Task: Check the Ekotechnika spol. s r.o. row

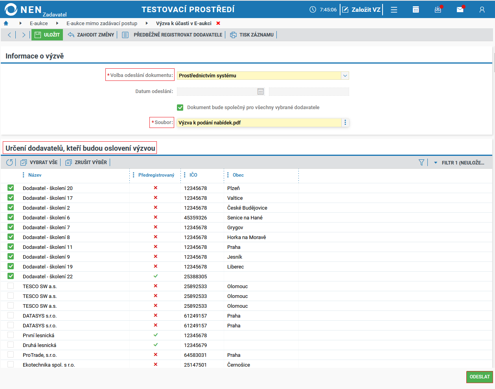Action: pos(11,365)
